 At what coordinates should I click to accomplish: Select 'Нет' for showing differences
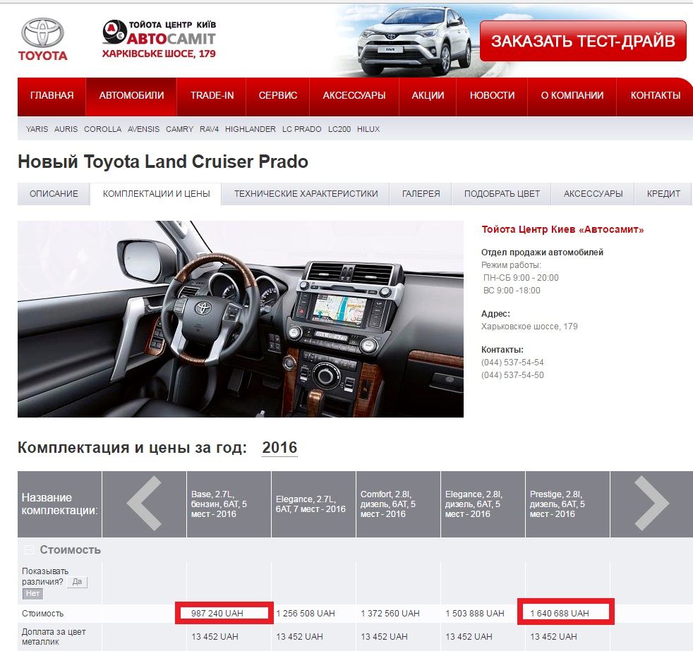click(32, 594)
